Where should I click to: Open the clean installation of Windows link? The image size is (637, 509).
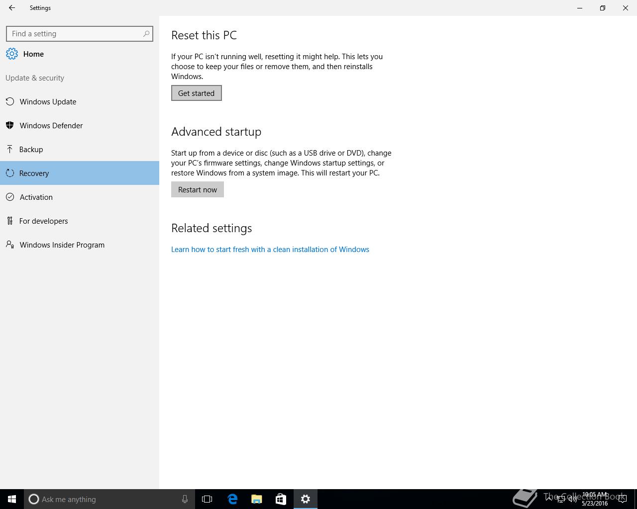coord(270,250)
